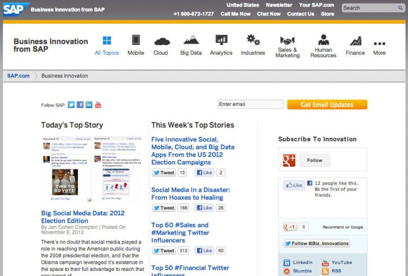Click Business Innovation breadcrumb

pos(65,76)
